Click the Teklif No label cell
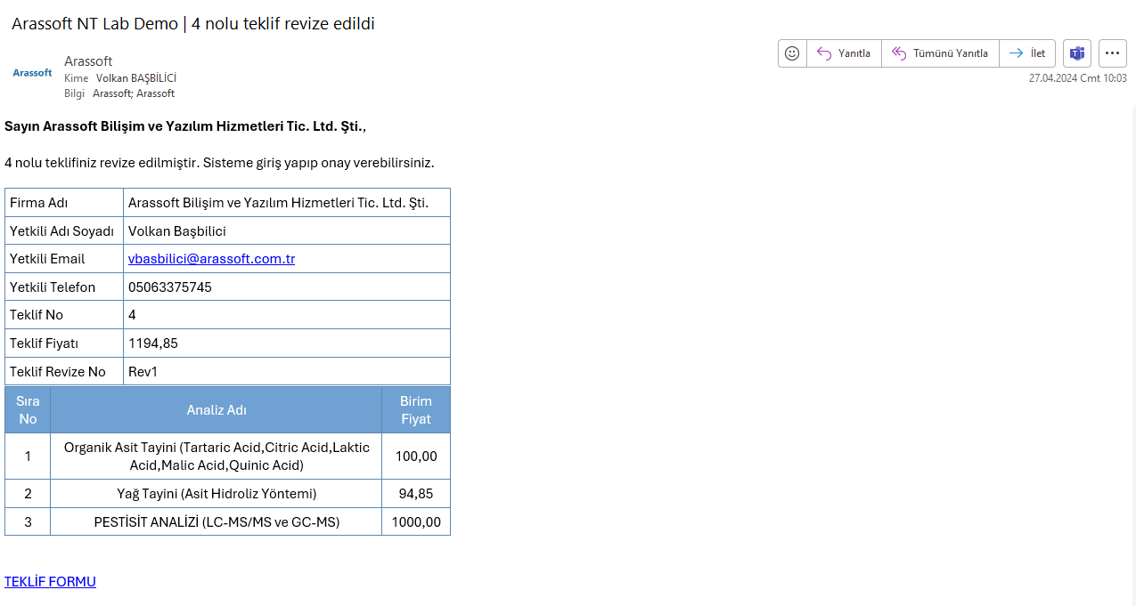 (x=64, y=315)
